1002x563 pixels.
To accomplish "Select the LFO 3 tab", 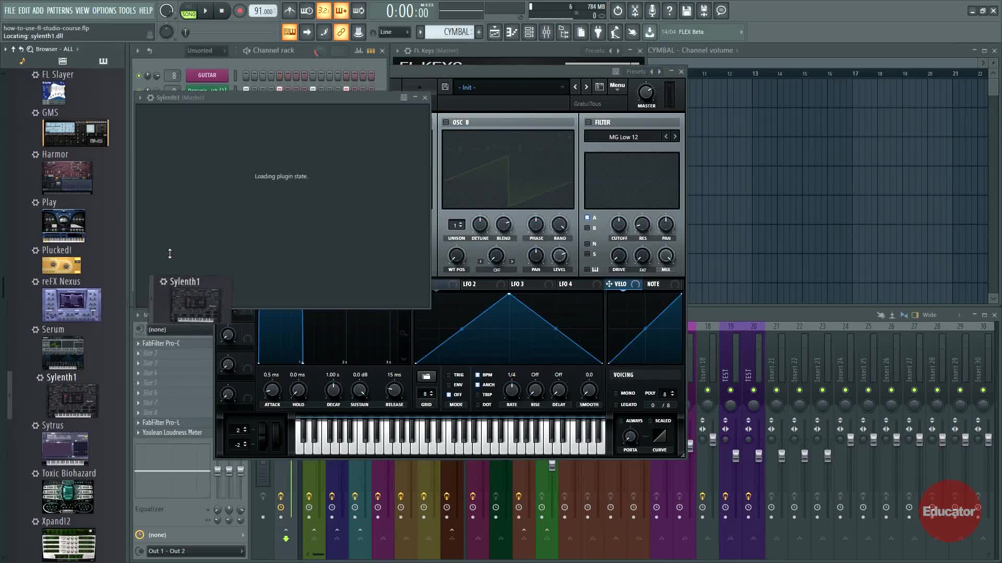I will coord(517,284).
